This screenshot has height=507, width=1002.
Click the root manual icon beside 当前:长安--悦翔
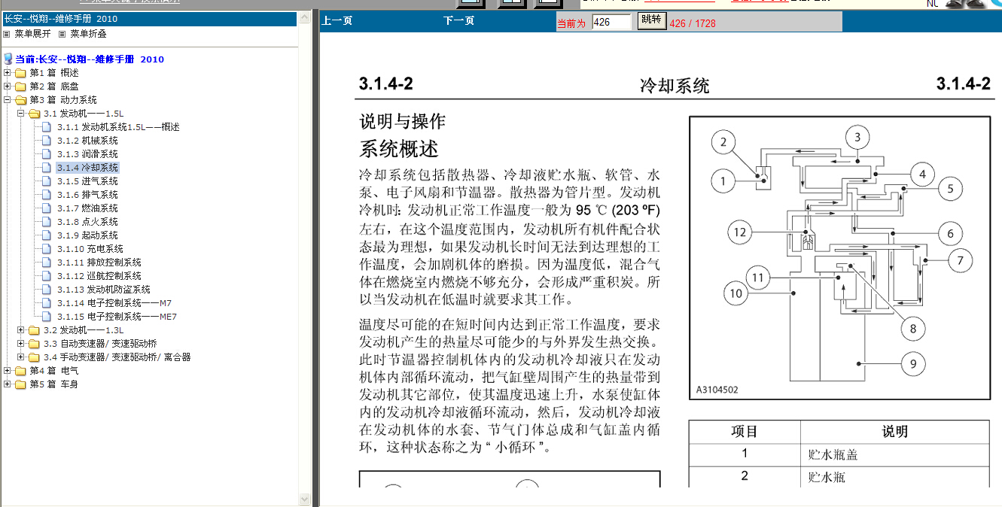[x=8, y=59]
